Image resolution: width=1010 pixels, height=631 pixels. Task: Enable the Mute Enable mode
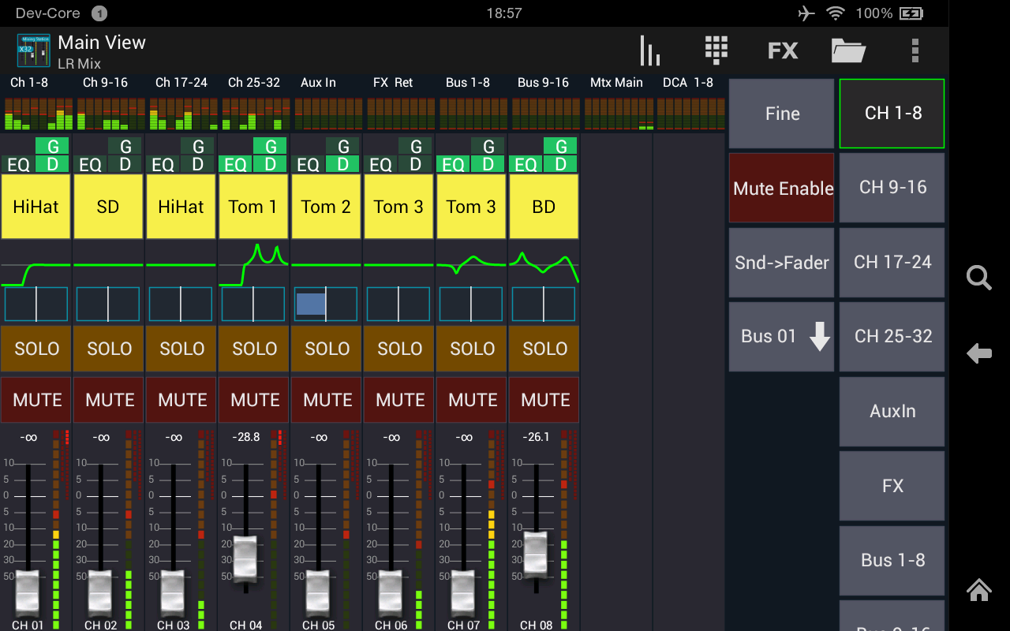click(781, 188)
